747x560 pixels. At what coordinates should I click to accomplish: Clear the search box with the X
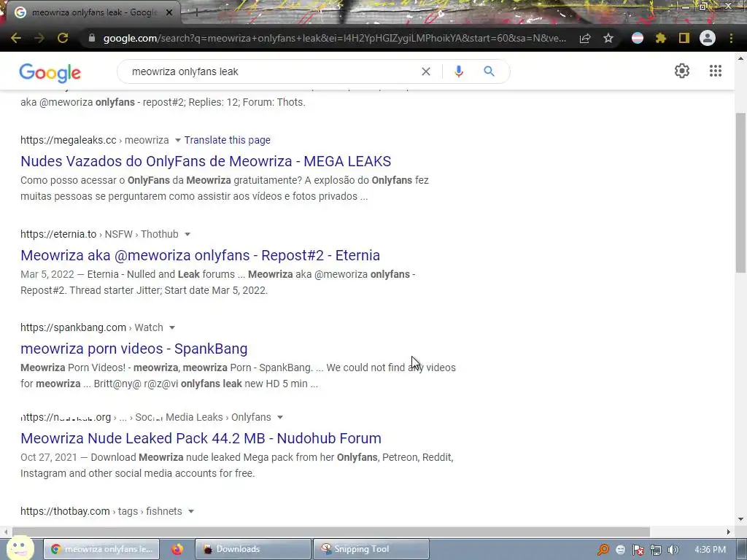(x=426, y=71)
